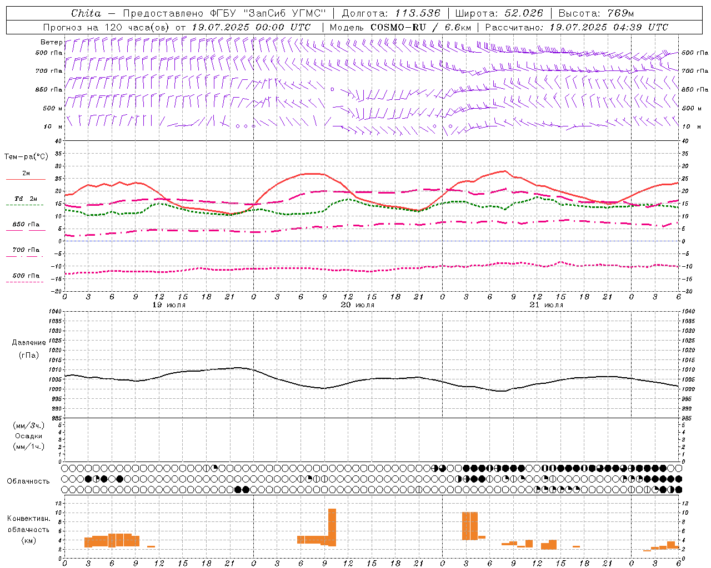Click the 19 июля date label
This screenshot has height=568, width=711.
[169, 305]
